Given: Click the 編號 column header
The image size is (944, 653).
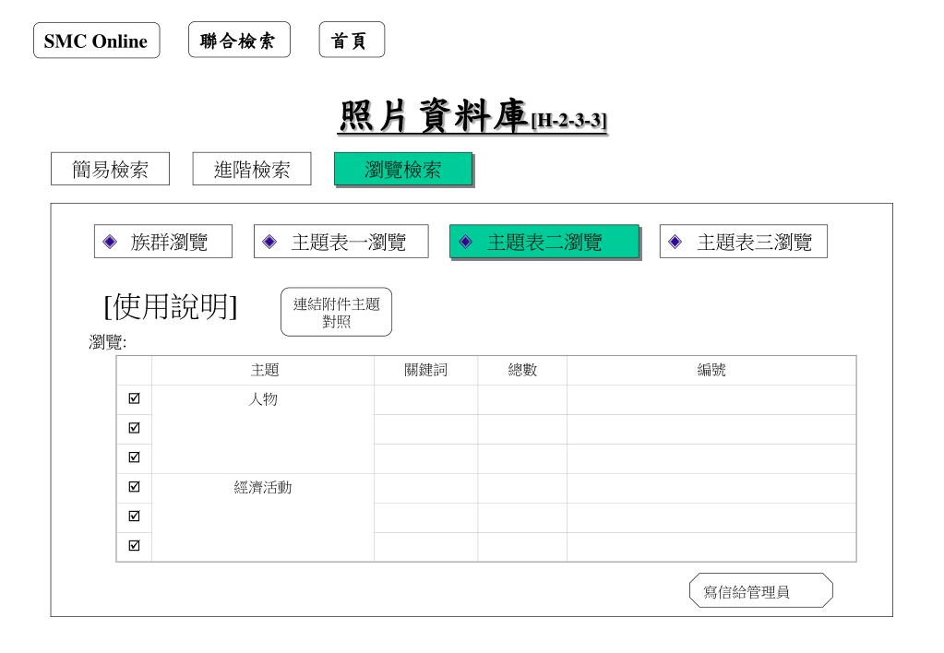Looking at the screenshot, I should [x=711, y=370].
